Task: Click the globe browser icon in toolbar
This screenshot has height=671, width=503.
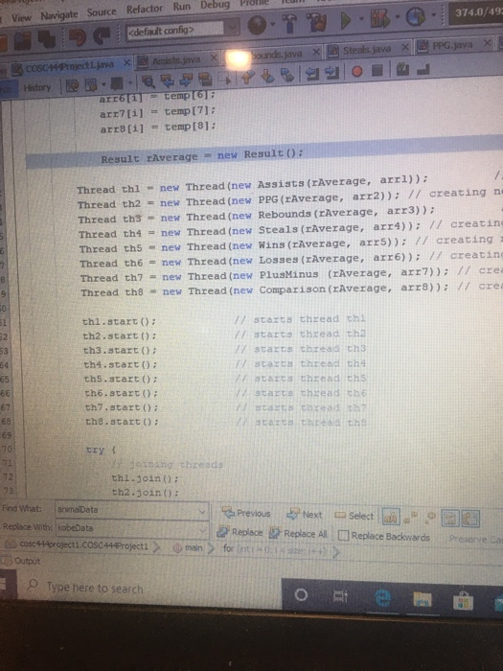Action: click(x=257, y=25)
